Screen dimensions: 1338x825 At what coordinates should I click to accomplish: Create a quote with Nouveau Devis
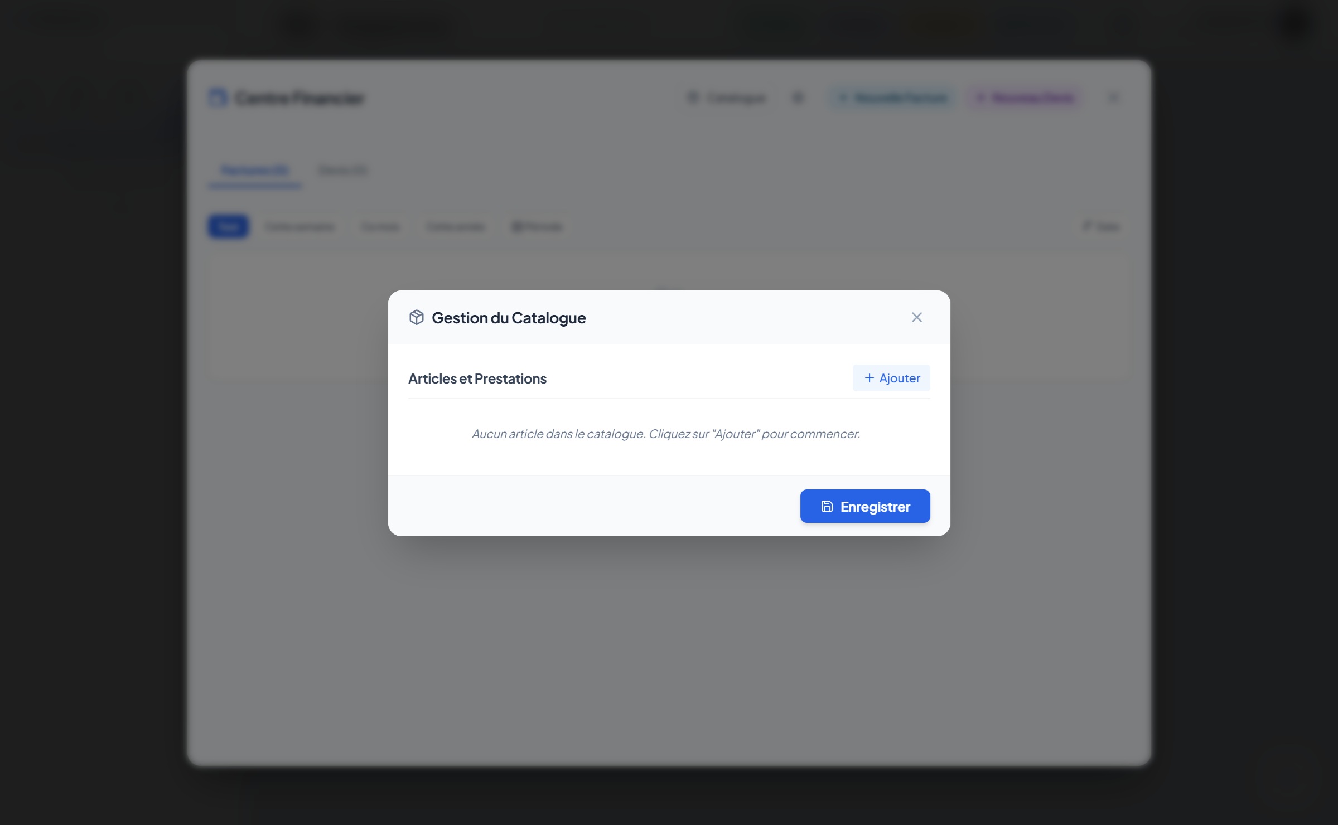tap(1026, 98)
